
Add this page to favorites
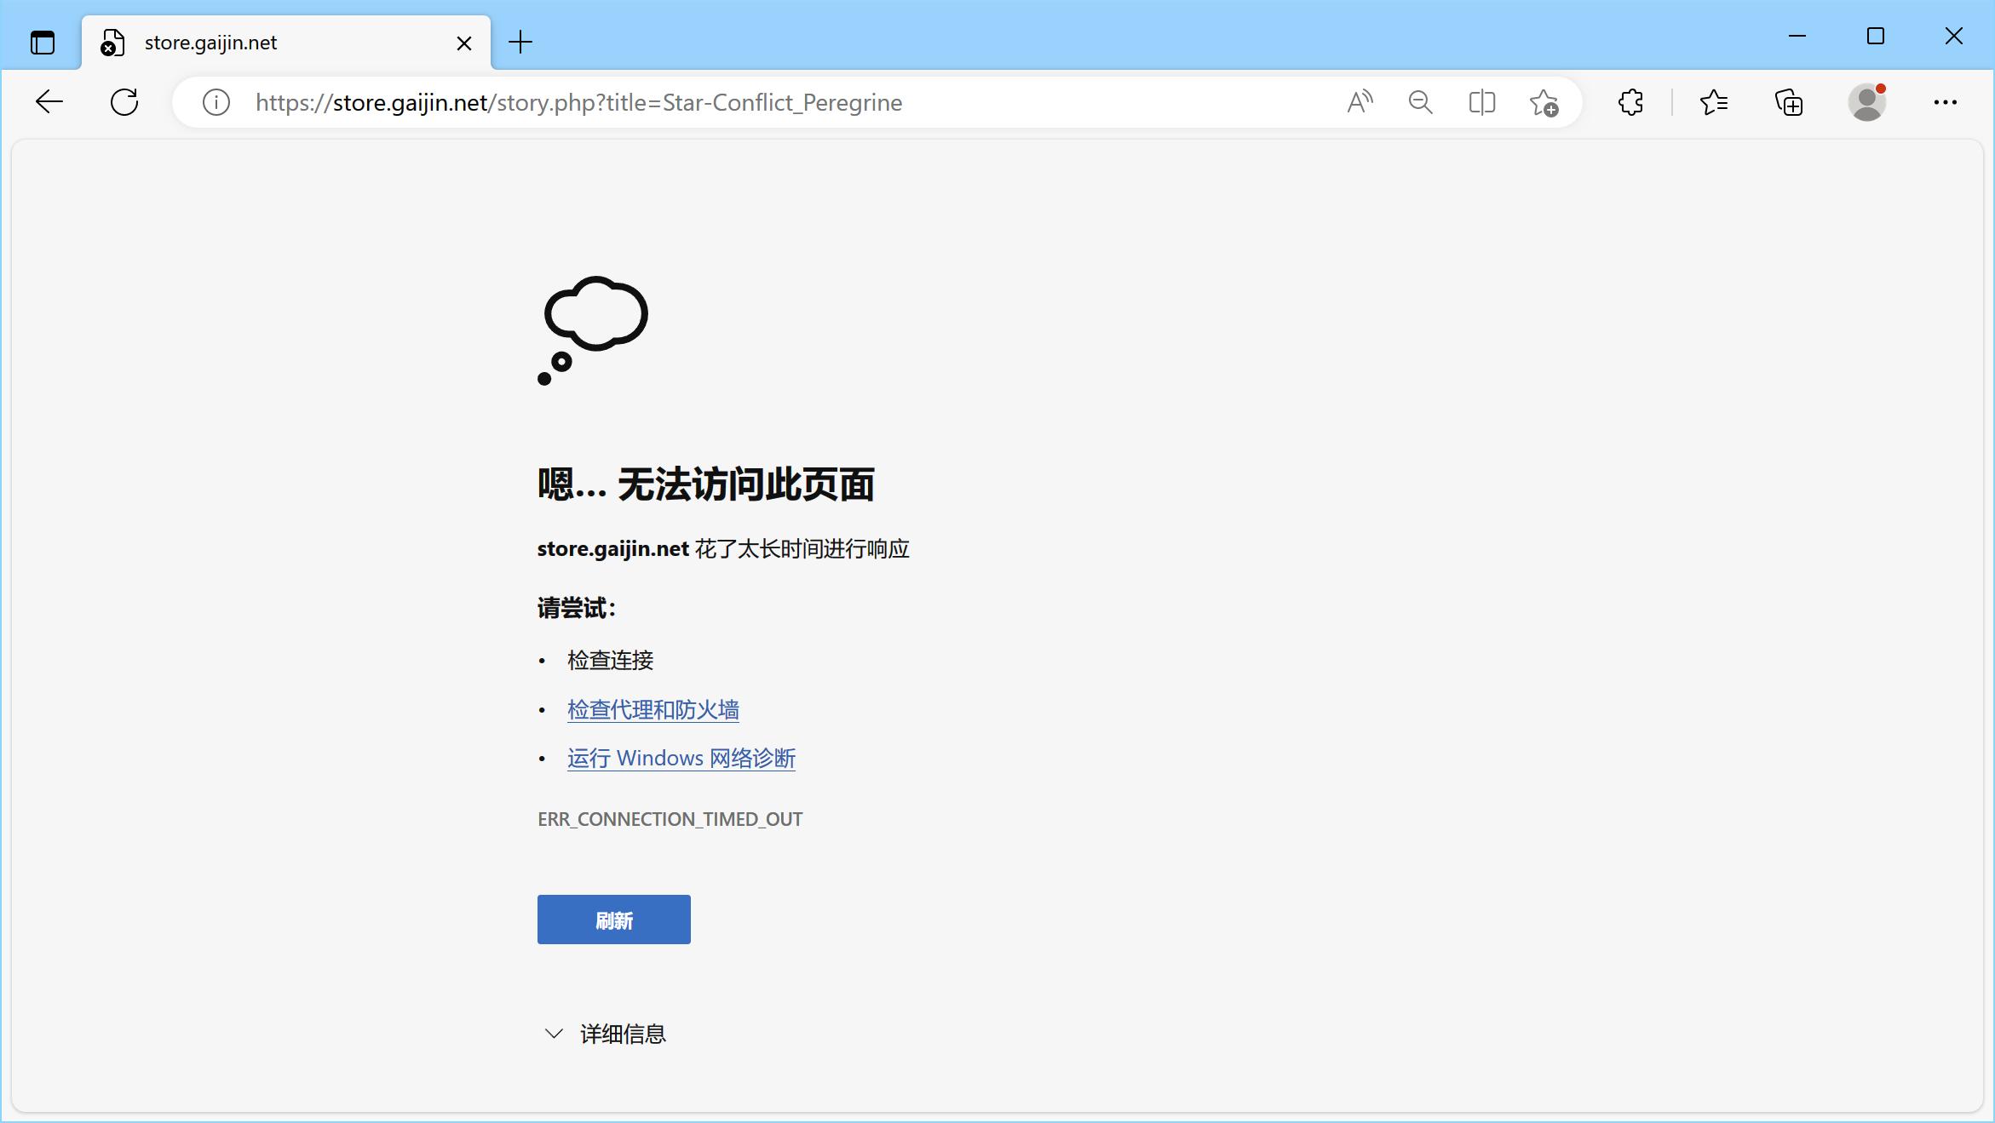tap(1544, 102)
